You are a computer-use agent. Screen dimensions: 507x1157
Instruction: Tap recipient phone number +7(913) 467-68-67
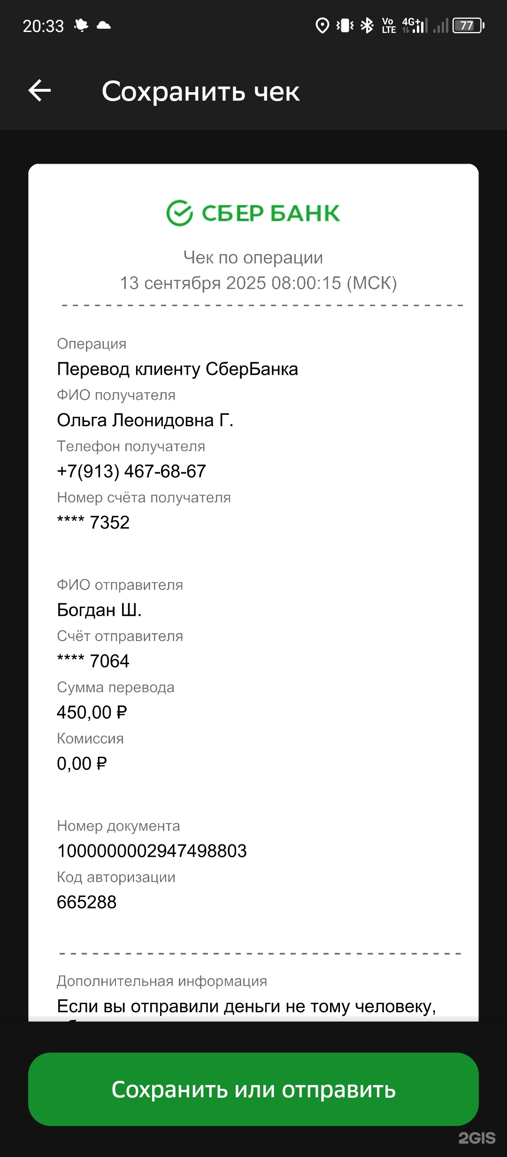click(131, 471)
